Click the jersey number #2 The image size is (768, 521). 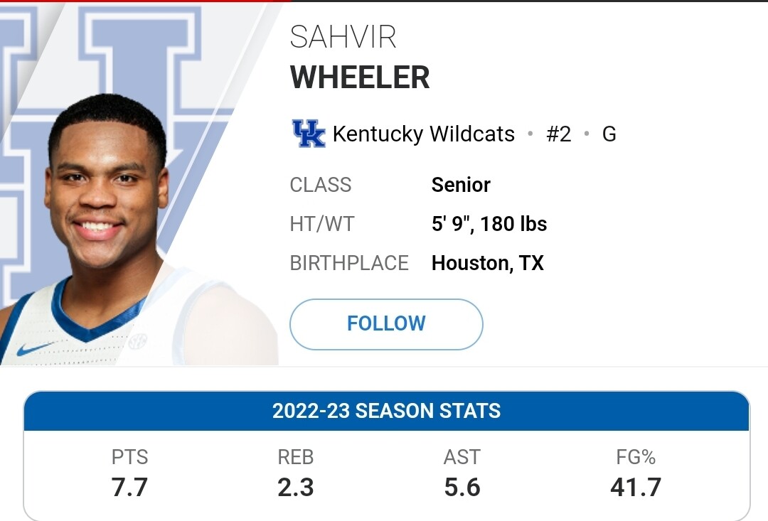559,134
